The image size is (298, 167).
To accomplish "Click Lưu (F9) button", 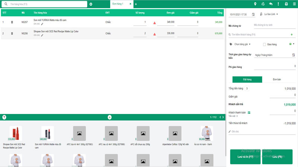I will [277, 157].
